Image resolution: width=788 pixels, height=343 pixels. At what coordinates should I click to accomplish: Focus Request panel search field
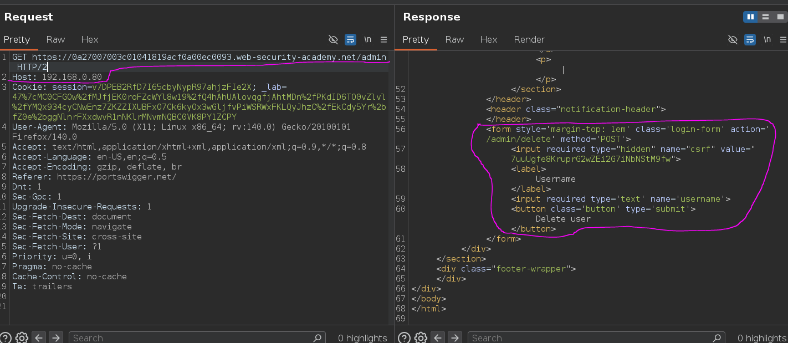197,337
